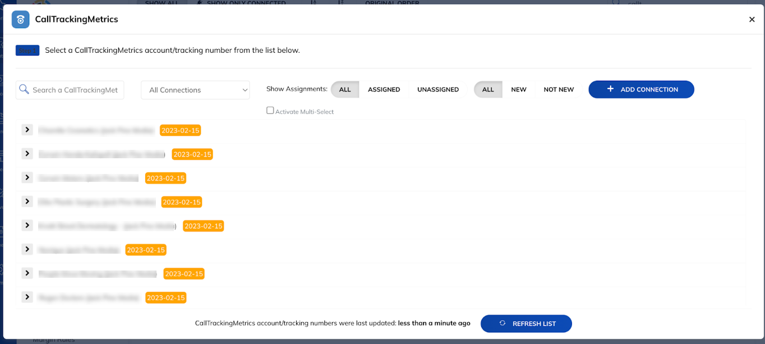
Task: Select the ALL option beside NEW
Action: click(x=488, y=89)
